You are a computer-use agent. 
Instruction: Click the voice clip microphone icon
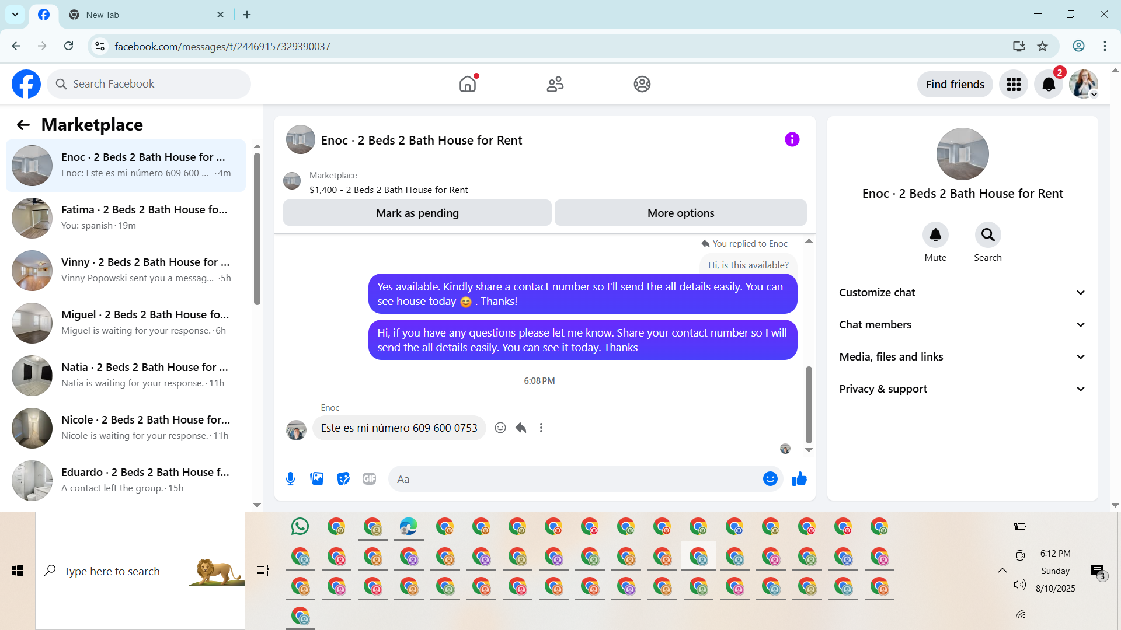pos(290,479)
